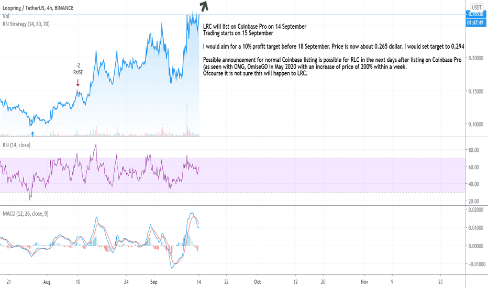488x288 pixels.
Task: Click the MACD line peak near 14 September
Action: (192, 214)
